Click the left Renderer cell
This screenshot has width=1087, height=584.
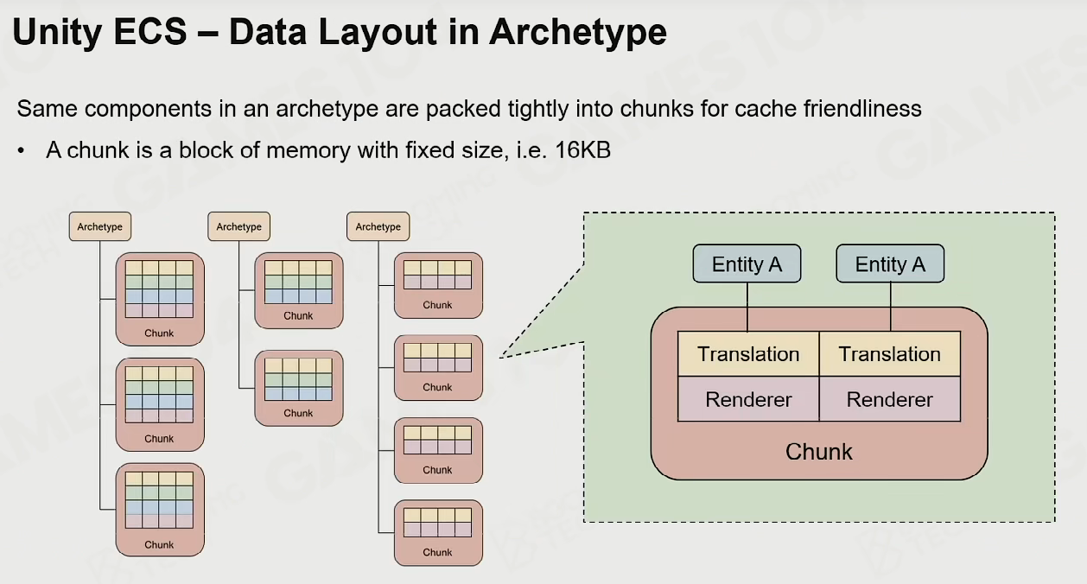click(x=748, y=399)
